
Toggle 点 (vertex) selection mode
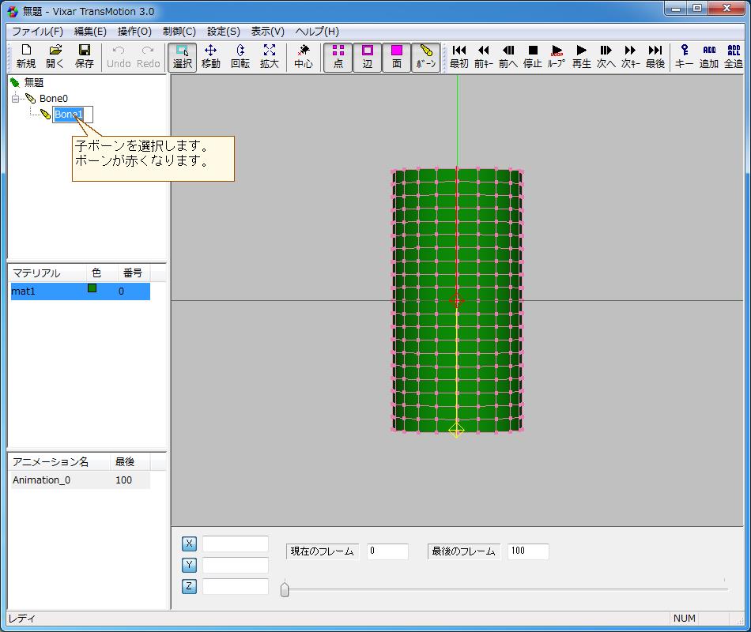tap(338, 57)
